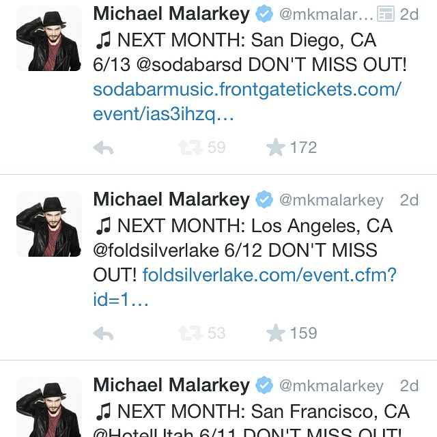Open the @sodabarsd mention

click(x=189, y=65)
